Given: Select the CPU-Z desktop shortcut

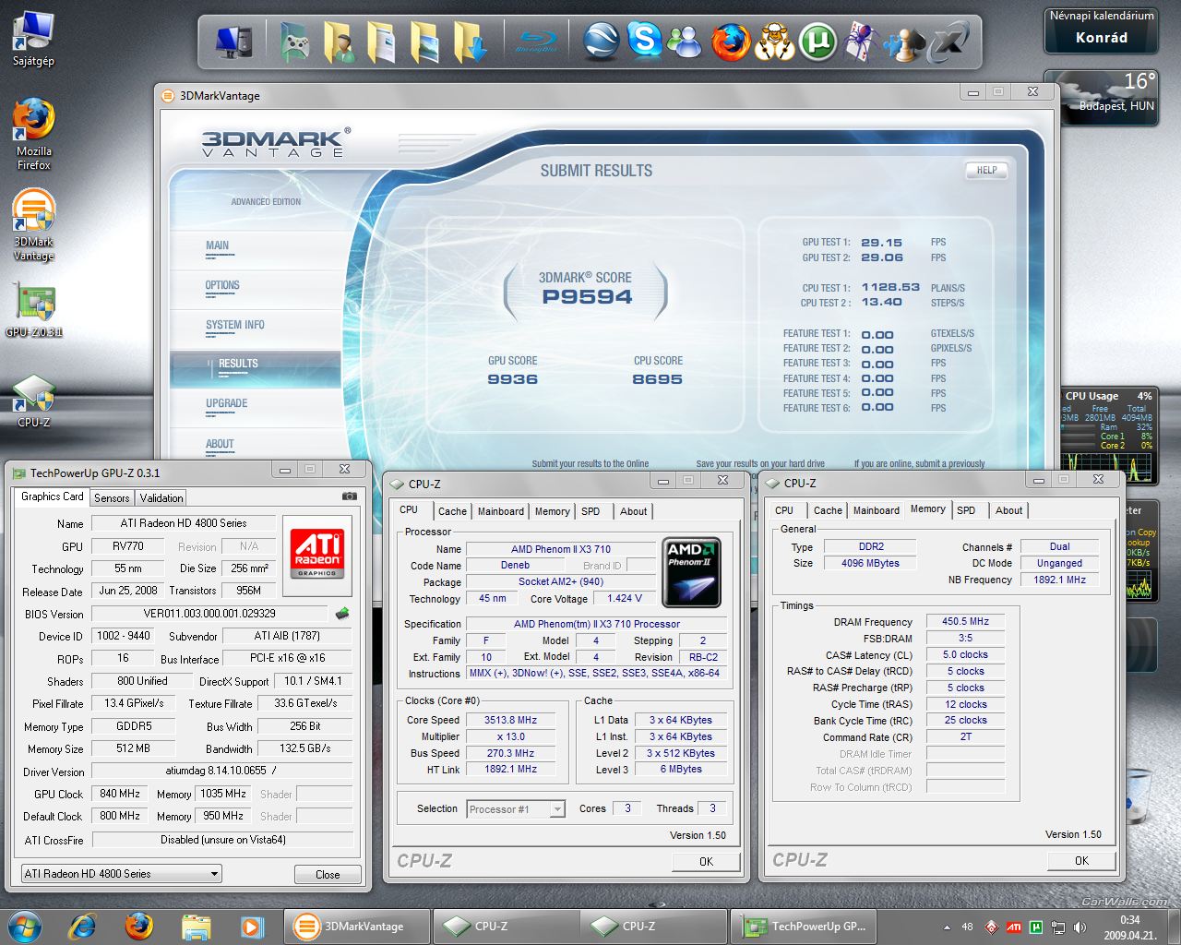Looking at the screenshot, I should 33,401.
